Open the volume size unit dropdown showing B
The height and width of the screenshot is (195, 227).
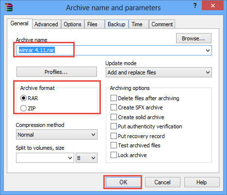coord(86,158)
